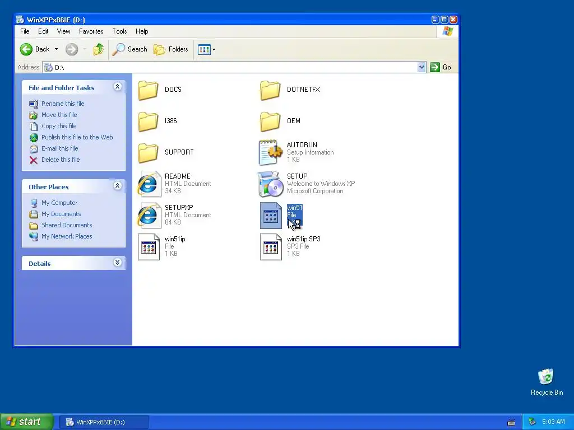
Task: Click Publish this file to the Web
Action: tap(77, 137)
